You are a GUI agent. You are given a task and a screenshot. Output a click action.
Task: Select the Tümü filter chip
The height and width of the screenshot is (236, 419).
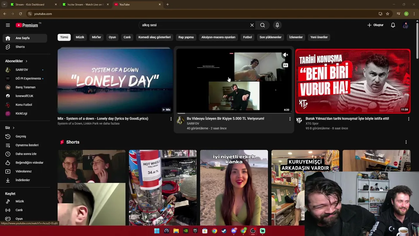64,37
